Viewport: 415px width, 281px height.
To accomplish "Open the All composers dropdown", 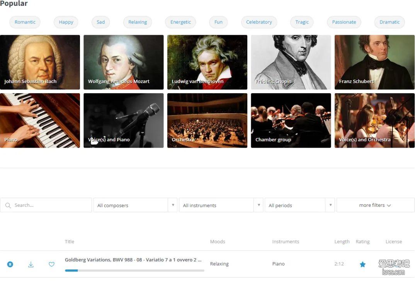I will [x=135, y=205].
